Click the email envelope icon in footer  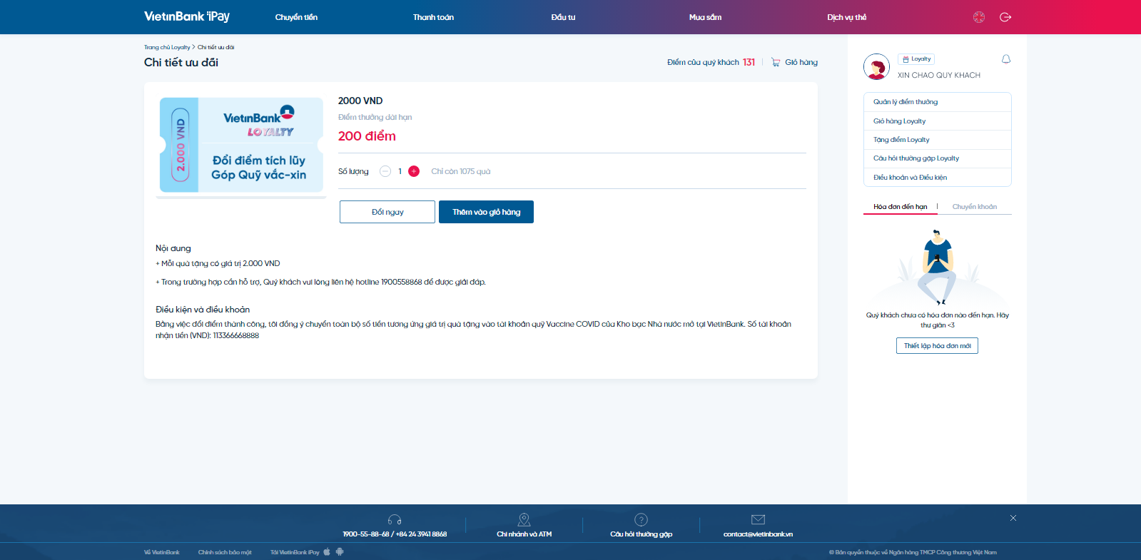pos(758,519)
